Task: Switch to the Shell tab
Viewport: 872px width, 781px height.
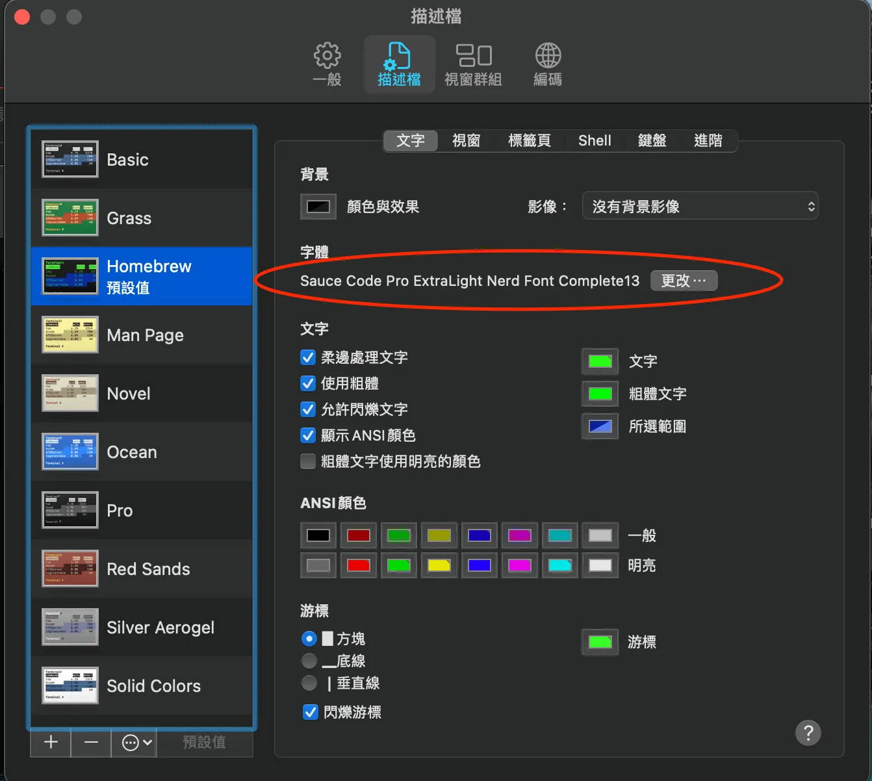Action: pyautogui.click(x=595, y=140)
